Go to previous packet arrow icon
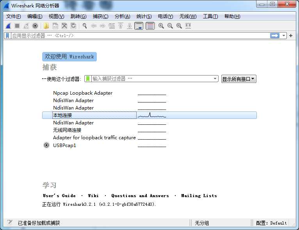This screenshot has height=230, width=299. tap(94, 26)
